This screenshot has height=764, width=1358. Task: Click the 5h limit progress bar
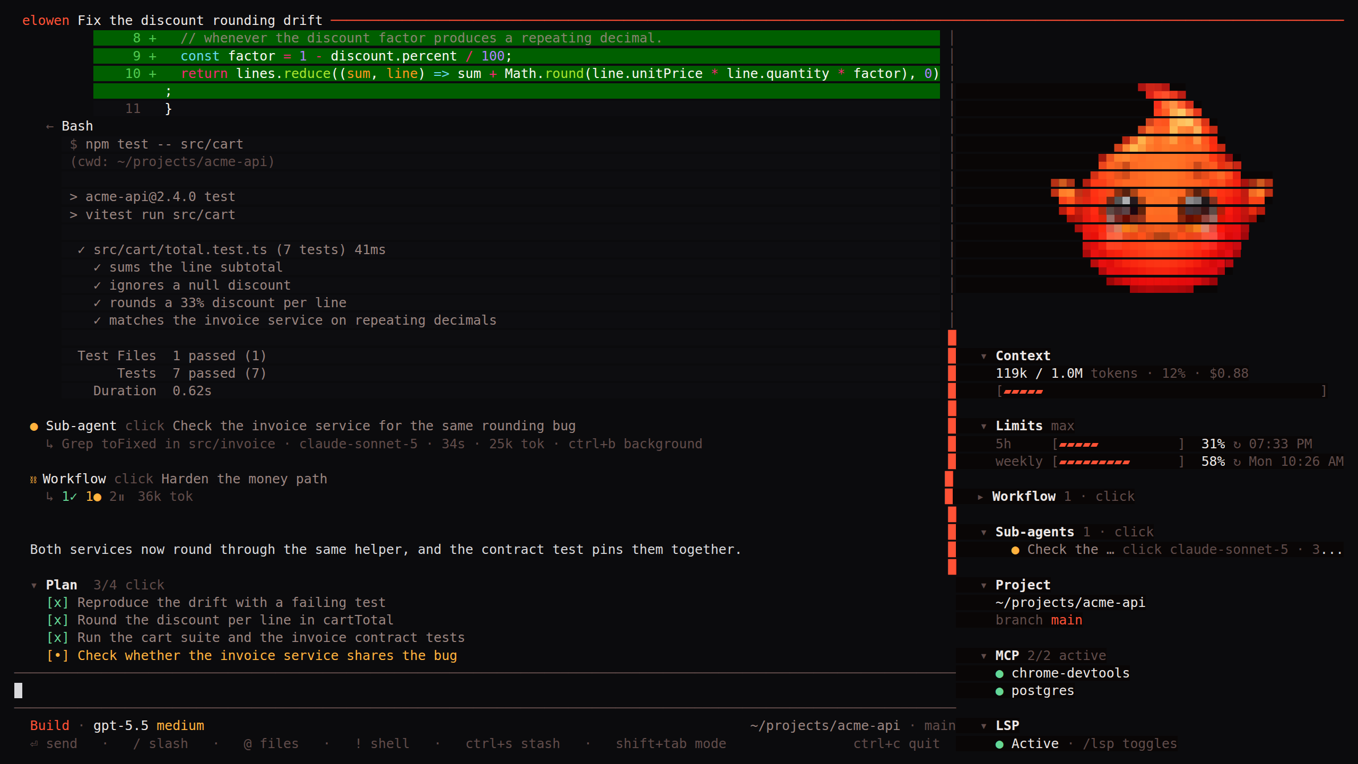coord(1118,444)
